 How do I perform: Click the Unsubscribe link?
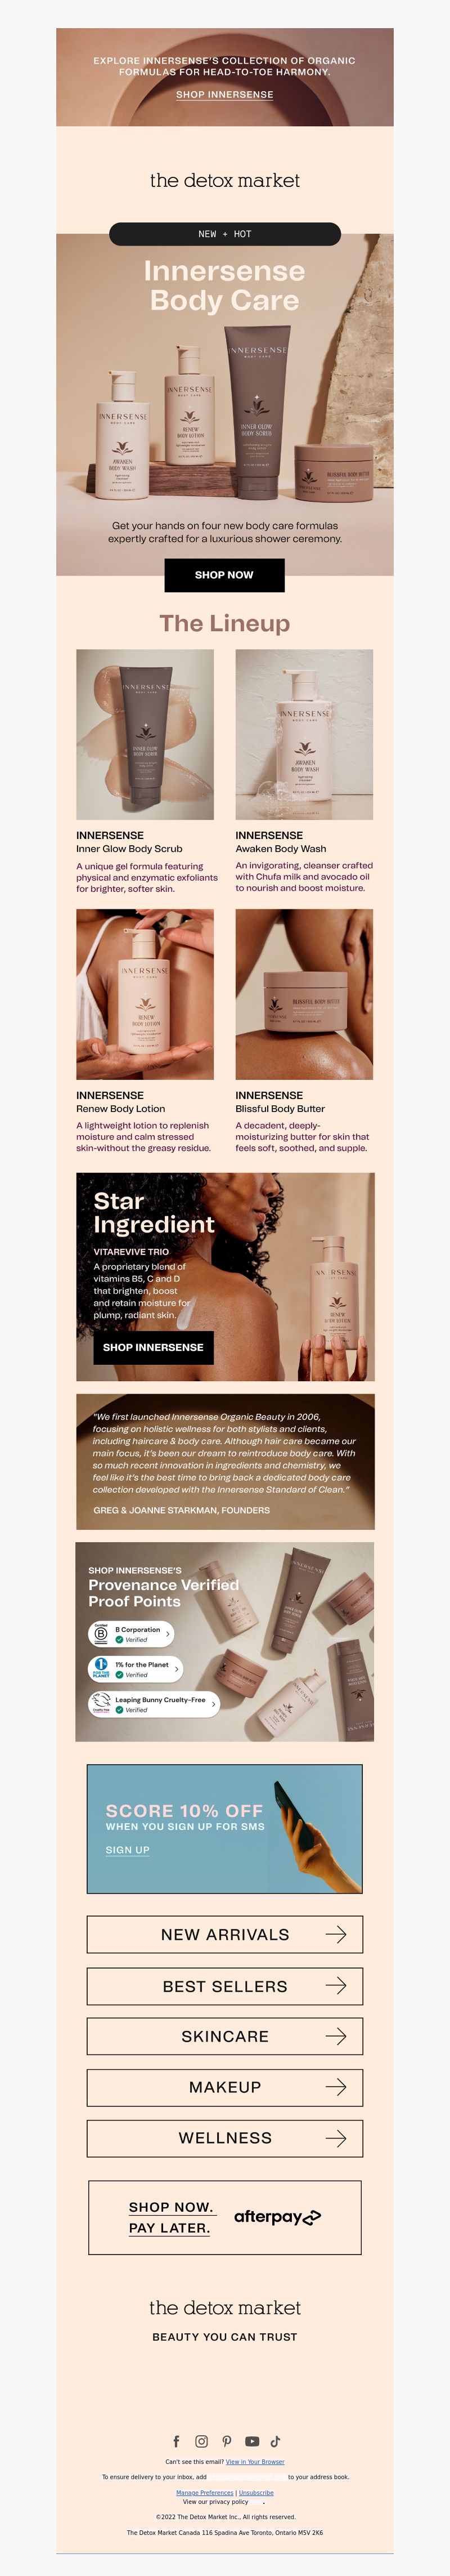click(x=256, y=2493)
